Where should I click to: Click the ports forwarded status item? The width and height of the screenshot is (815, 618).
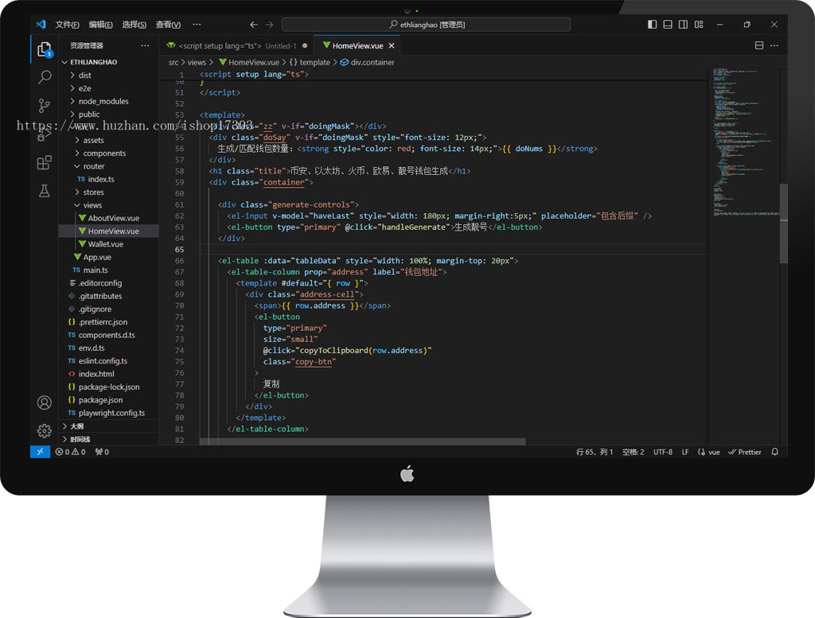tap(102, 452)
